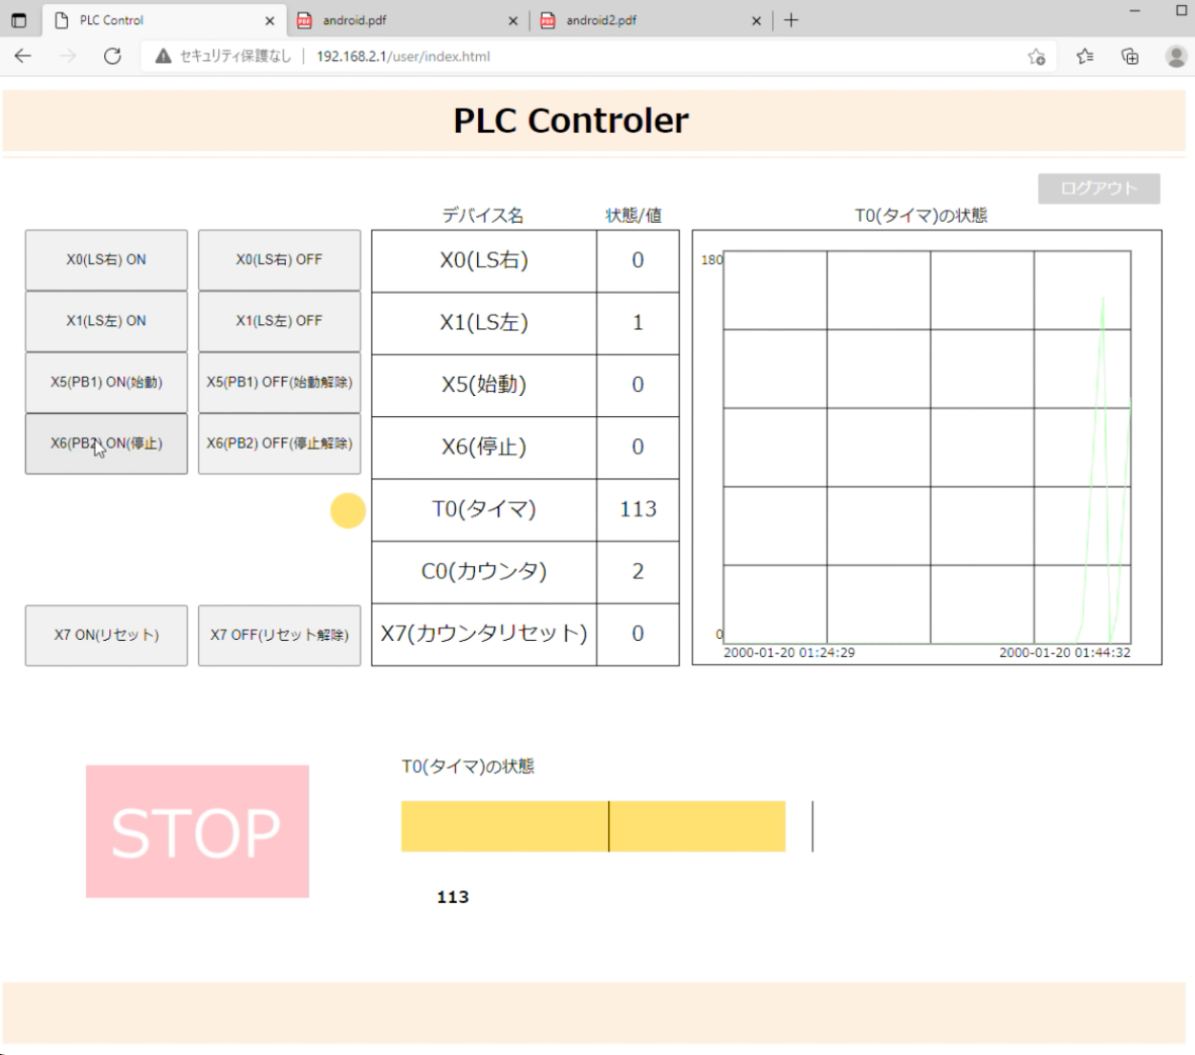Viewport: 1195px width, 1055px height.
Task: Click the yellow T0 timer progress bar
Action: (593, 826)
